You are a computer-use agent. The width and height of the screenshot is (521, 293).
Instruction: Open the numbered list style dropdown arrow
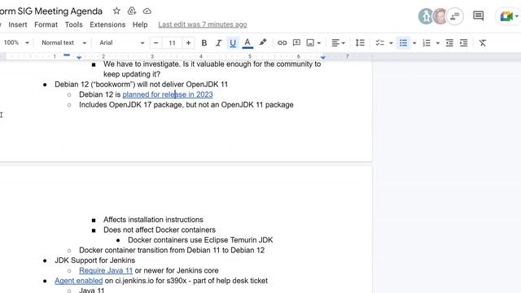tap(438, 43)
